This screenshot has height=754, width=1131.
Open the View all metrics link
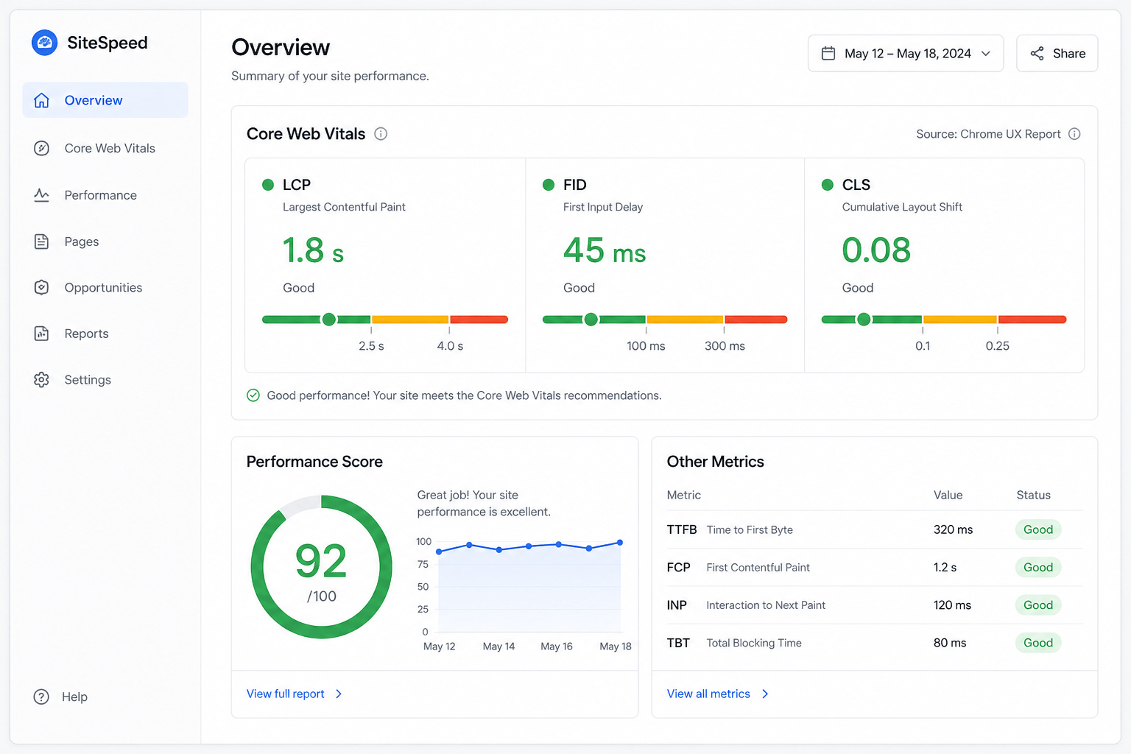coord(708,694)
